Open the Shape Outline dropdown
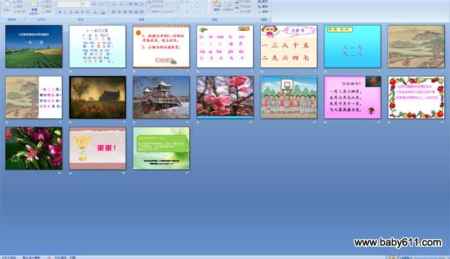 click(x=244, y=6)
